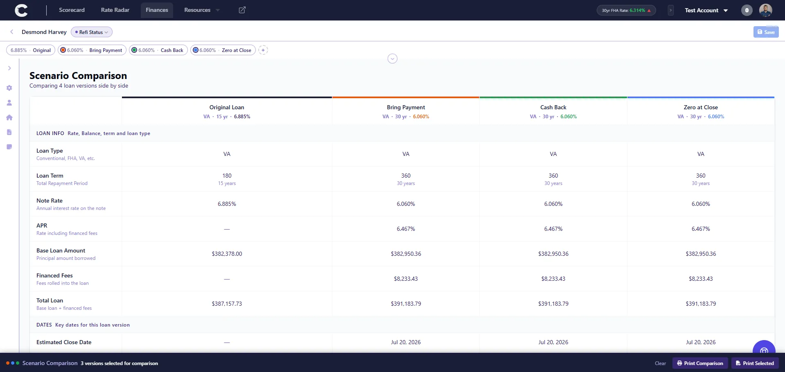
Task: Click the Financed Fees row label
Action: point(54,275)
